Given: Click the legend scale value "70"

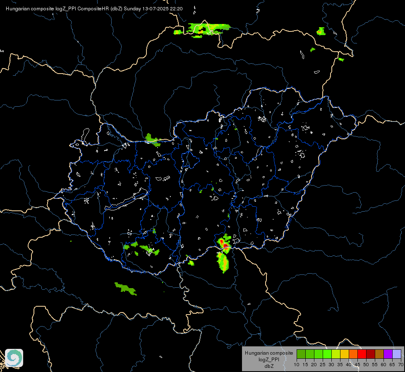Looking at the screenshot, I should tap(401, 365).
